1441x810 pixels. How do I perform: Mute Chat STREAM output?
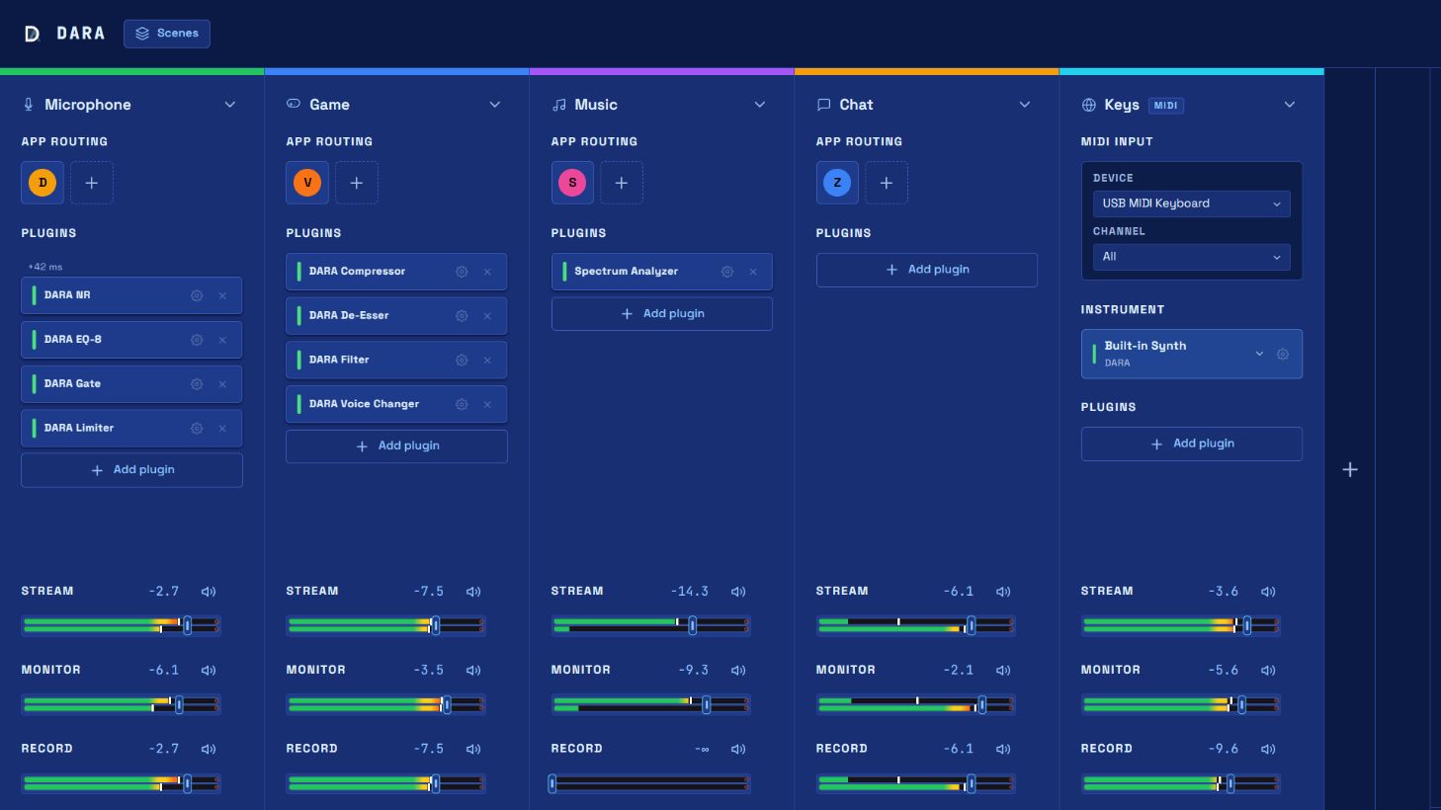coord(1003,592)
